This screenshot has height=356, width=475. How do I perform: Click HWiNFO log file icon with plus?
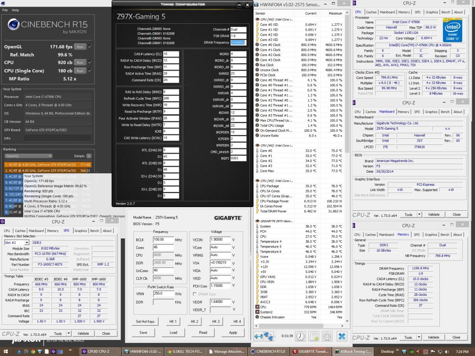(314, 336)
